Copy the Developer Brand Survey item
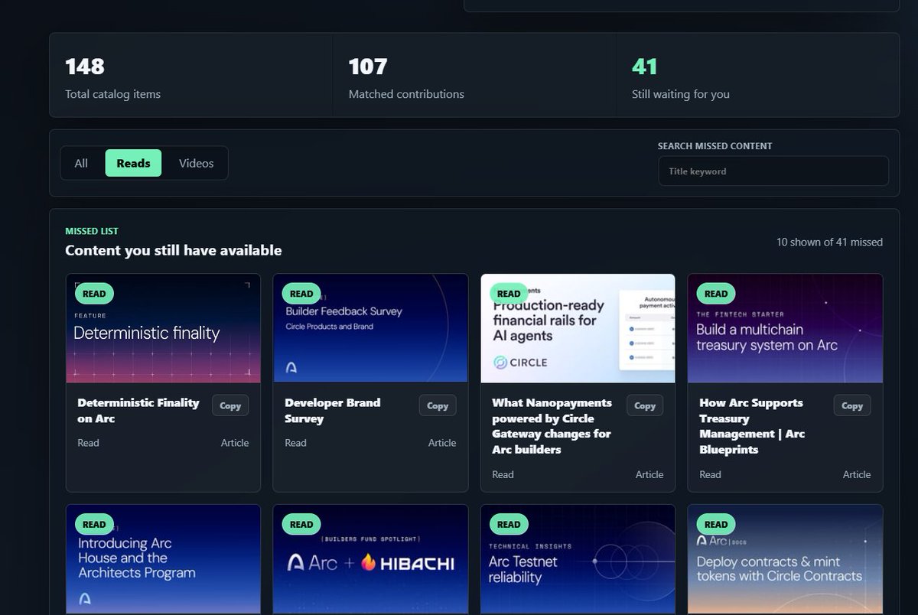 point(438,406)
